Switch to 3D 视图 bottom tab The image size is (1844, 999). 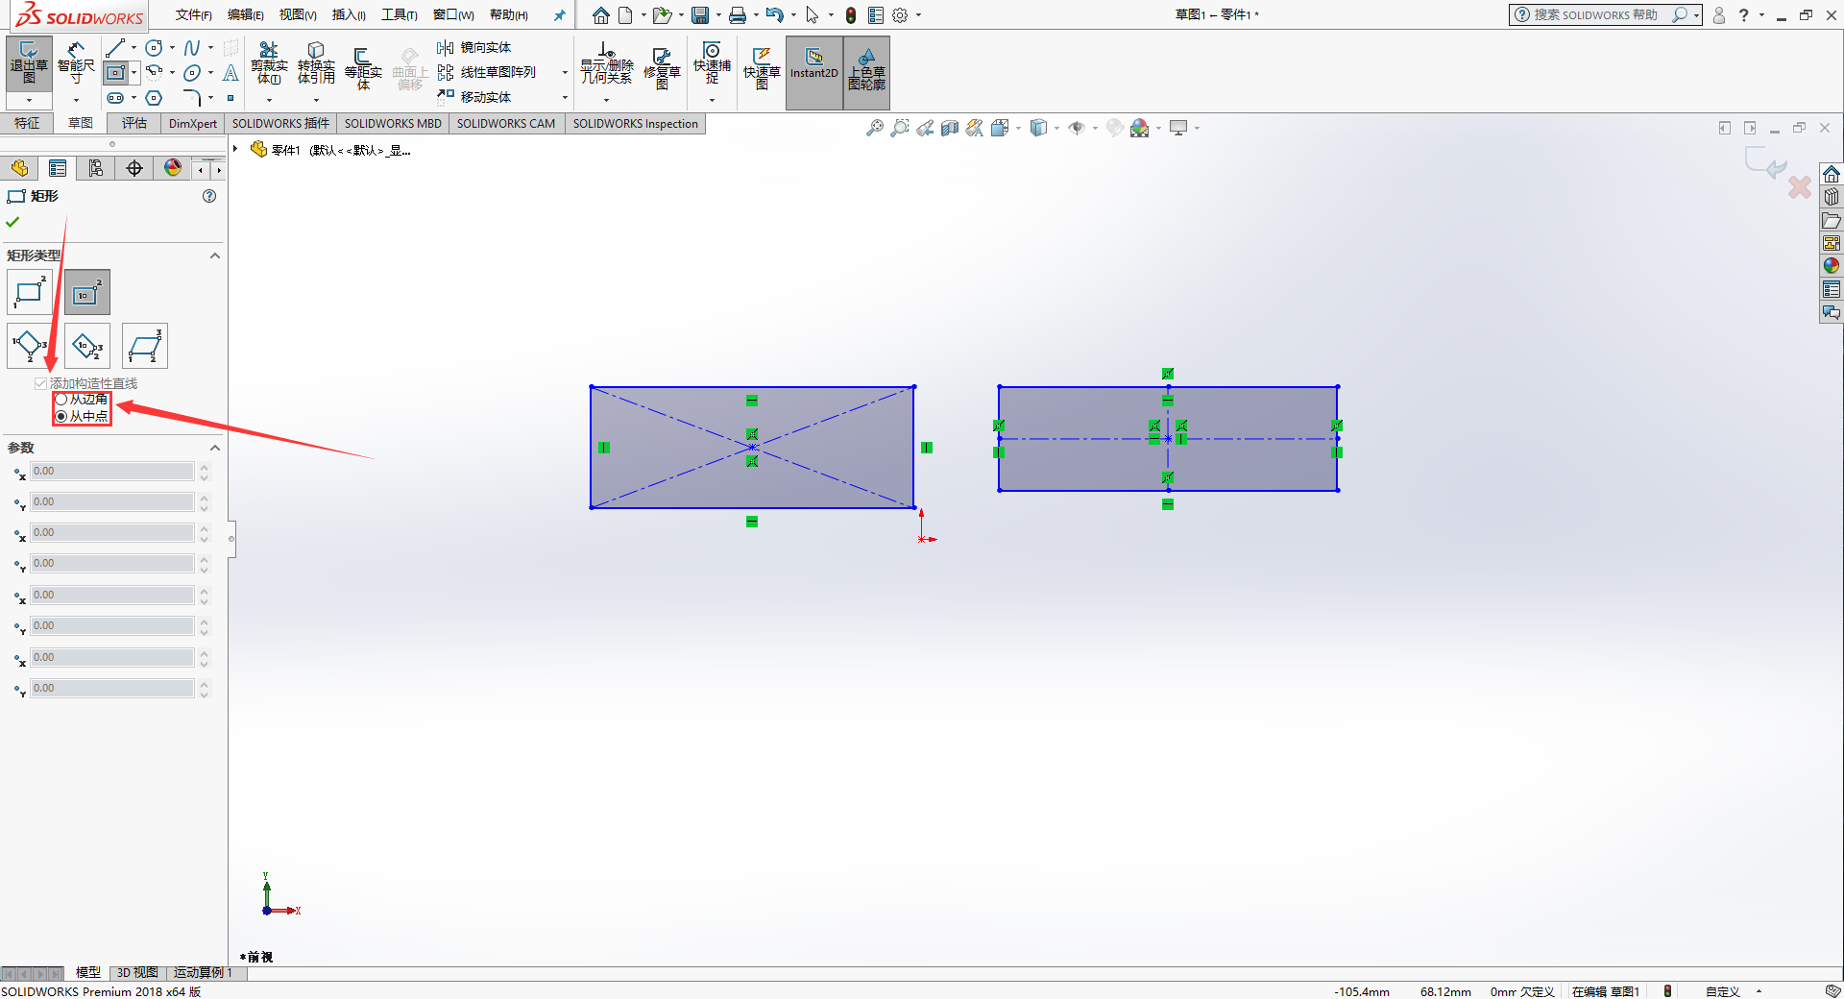tap(137, 972)
